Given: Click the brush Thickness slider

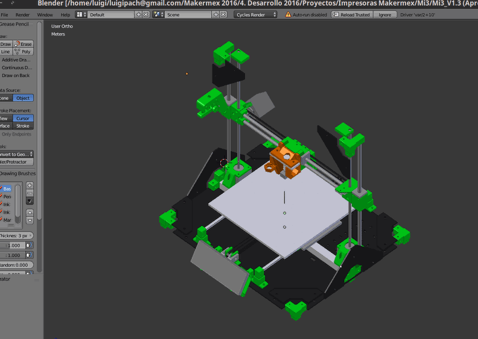Looking at the screenshot, I should (x=16, y=235).
